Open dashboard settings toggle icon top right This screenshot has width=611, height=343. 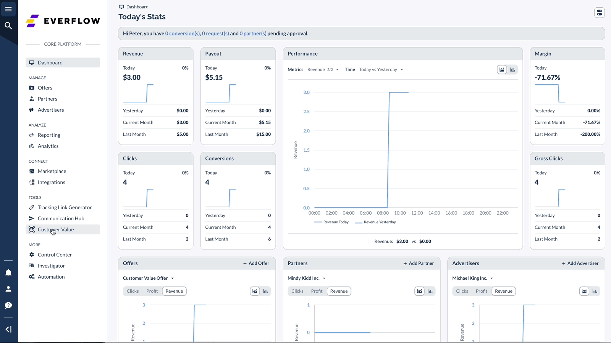600,13
